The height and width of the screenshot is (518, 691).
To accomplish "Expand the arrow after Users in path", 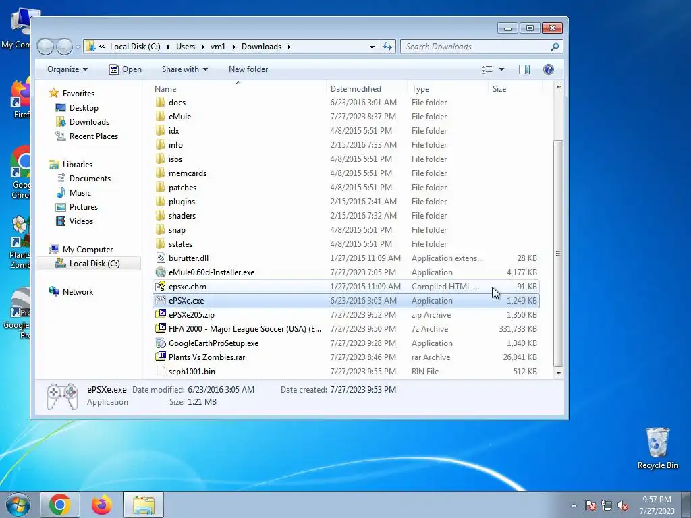I will coord(202,47).
